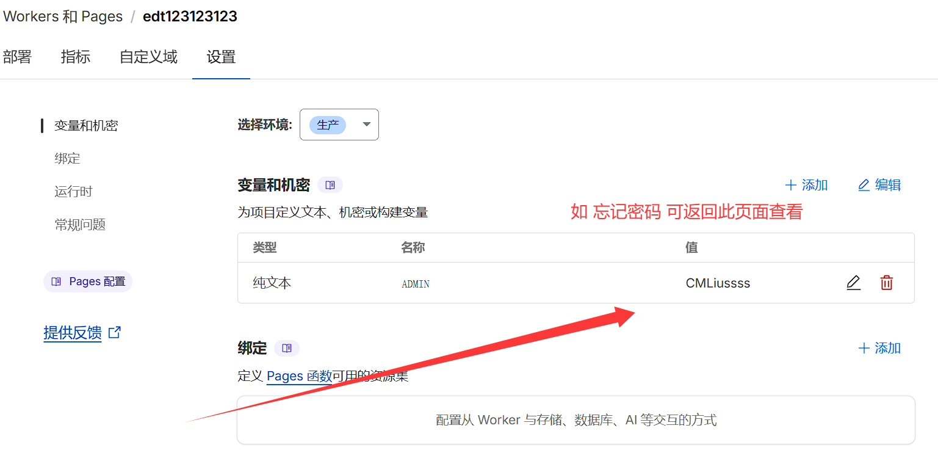Switch to the 指标 tab
The image size is (938, 464).
pyautogui.click(x=76, y=57)
